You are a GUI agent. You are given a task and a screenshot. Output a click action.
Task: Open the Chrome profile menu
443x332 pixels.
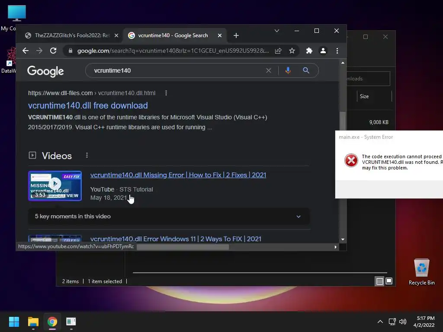coord(323,51)
